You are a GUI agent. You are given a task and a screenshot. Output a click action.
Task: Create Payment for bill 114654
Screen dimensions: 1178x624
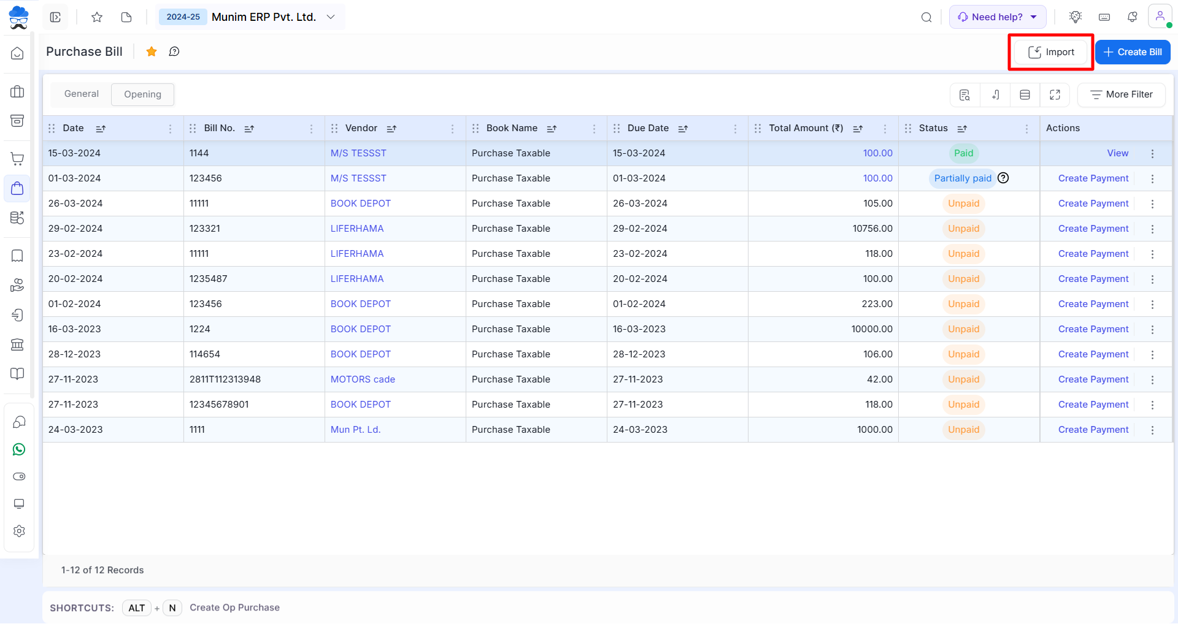1093,354
